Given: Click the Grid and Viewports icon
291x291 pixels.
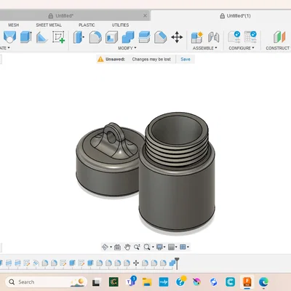Looking at the screenshot, I should pos(183,247).
